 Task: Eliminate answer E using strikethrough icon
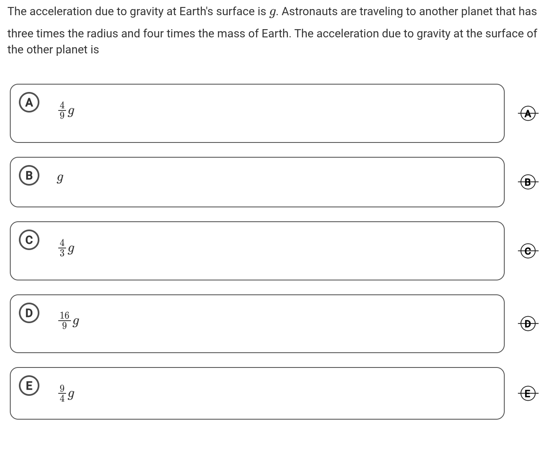pyautogui.click(x=528, y=393)
